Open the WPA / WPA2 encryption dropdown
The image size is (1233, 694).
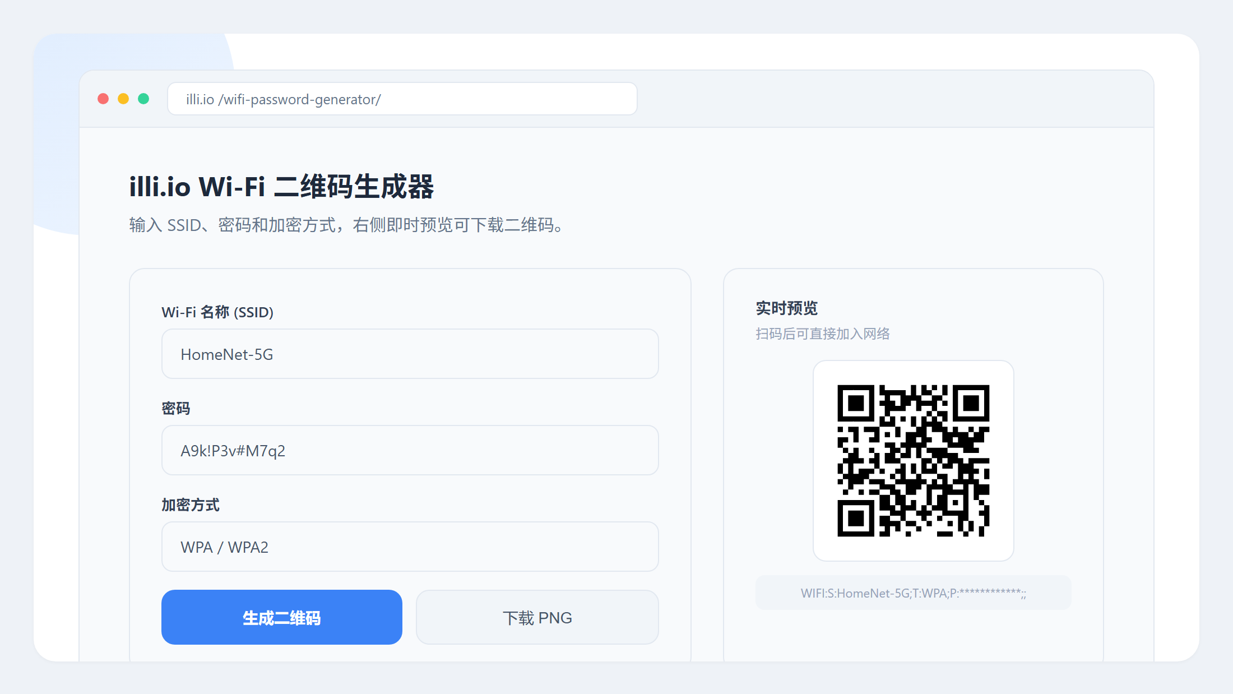pos(410,547)
